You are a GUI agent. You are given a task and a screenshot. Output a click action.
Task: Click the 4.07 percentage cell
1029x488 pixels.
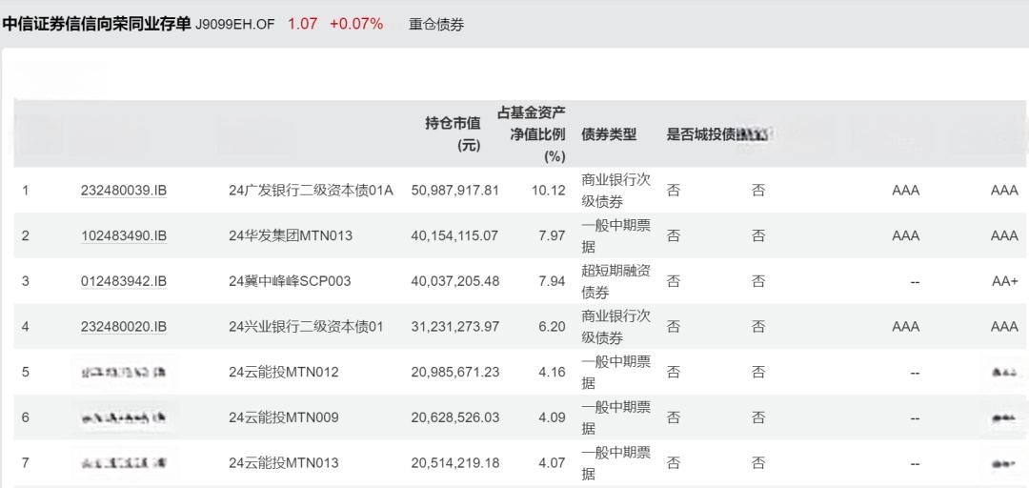coord(552,463)
